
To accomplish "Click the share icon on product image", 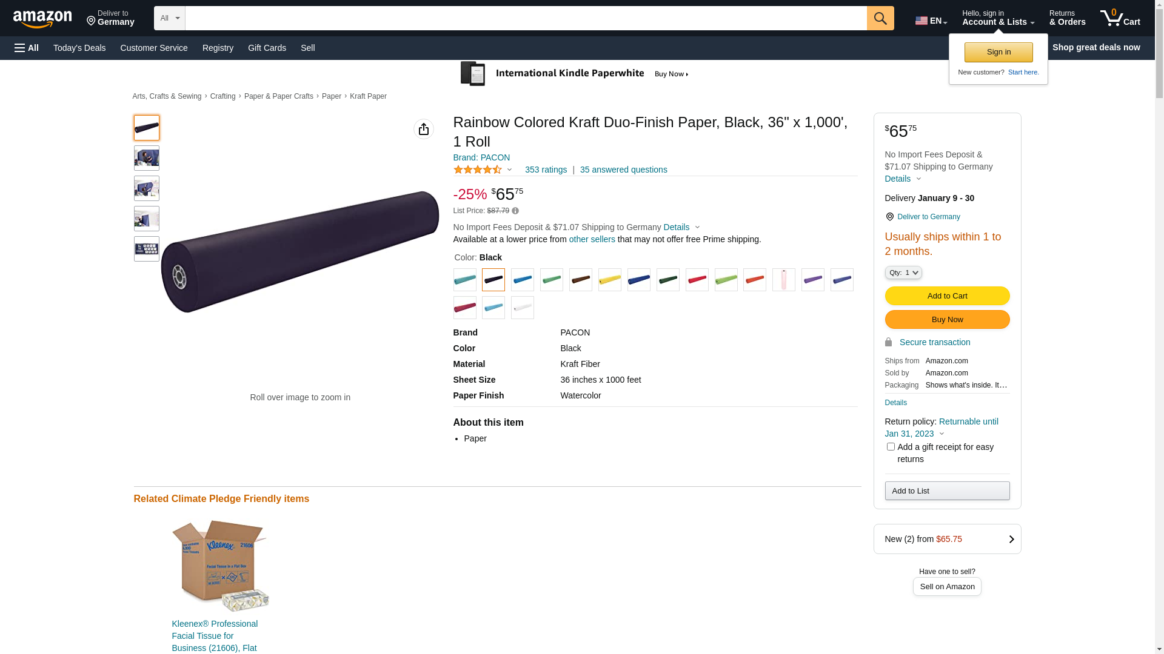I will tap(423, 129).
